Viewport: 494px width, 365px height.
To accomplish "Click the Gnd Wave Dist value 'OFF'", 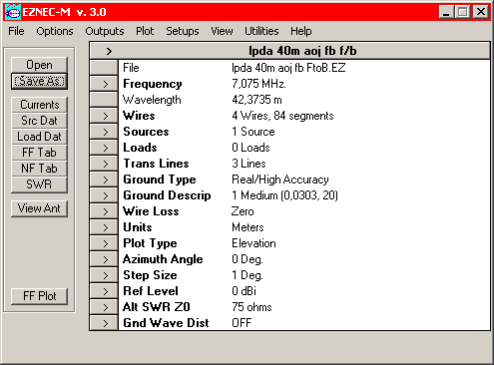I will coord(242,323).
